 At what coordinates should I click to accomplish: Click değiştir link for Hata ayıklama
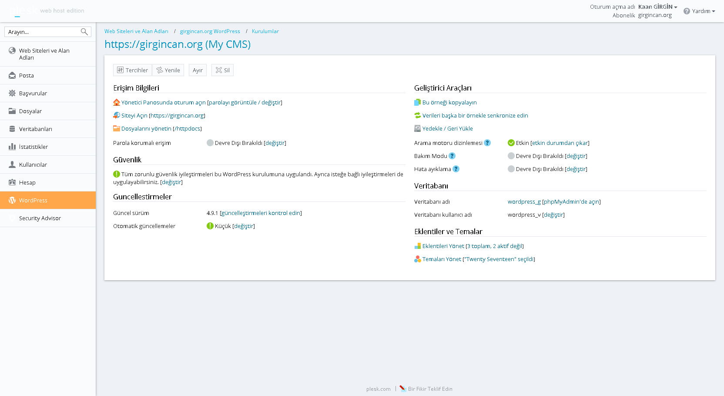pos(576,169)
